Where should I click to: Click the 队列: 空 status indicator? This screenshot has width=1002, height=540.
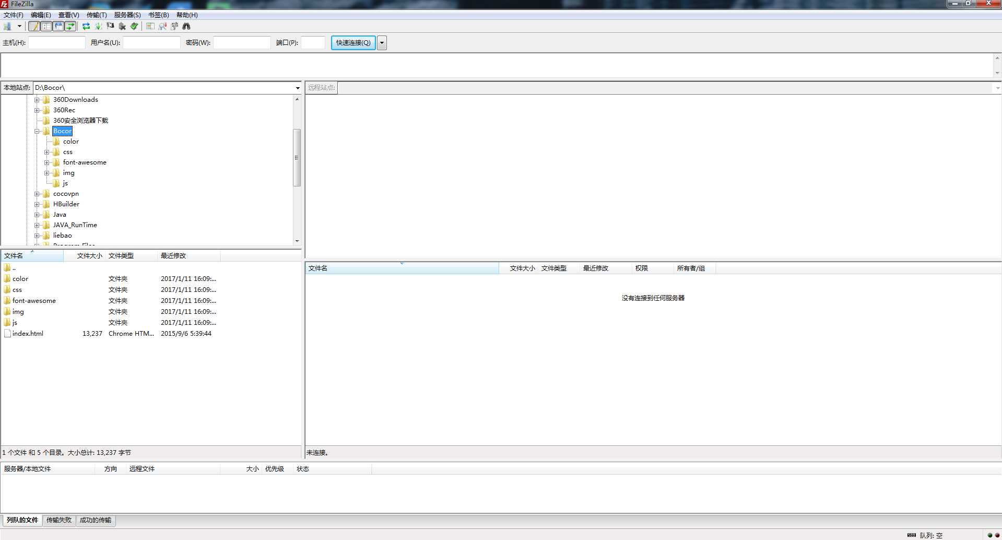click(931, 535)
